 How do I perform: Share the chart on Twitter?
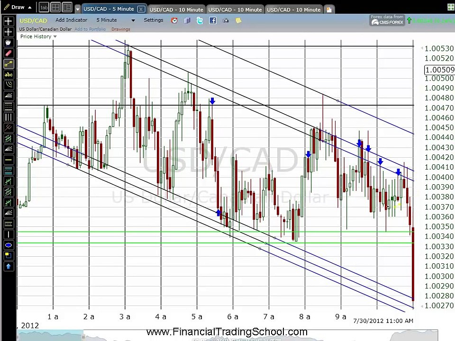tap(200, 20)
